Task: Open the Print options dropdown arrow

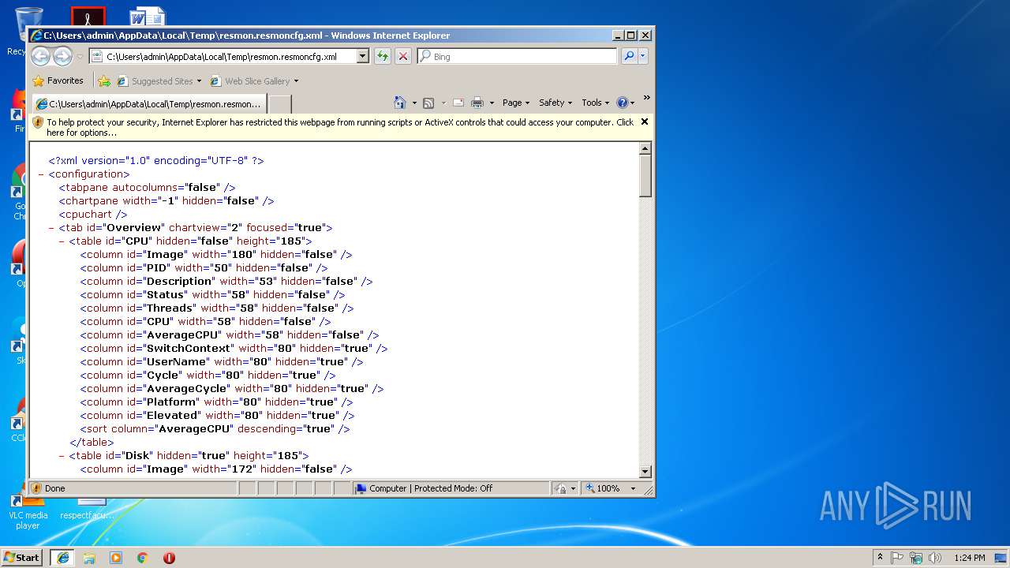Action: pyautogui.click(x=492, y=103)
